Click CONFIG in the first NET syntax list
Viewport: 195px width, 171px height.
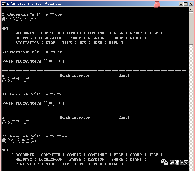pos(74,33)
